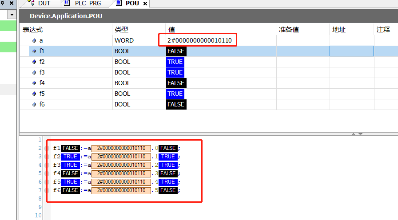Click bit .4 TRUE value on line 6
The height and width of the screenshot is (220, 398).
pos(168,182)
